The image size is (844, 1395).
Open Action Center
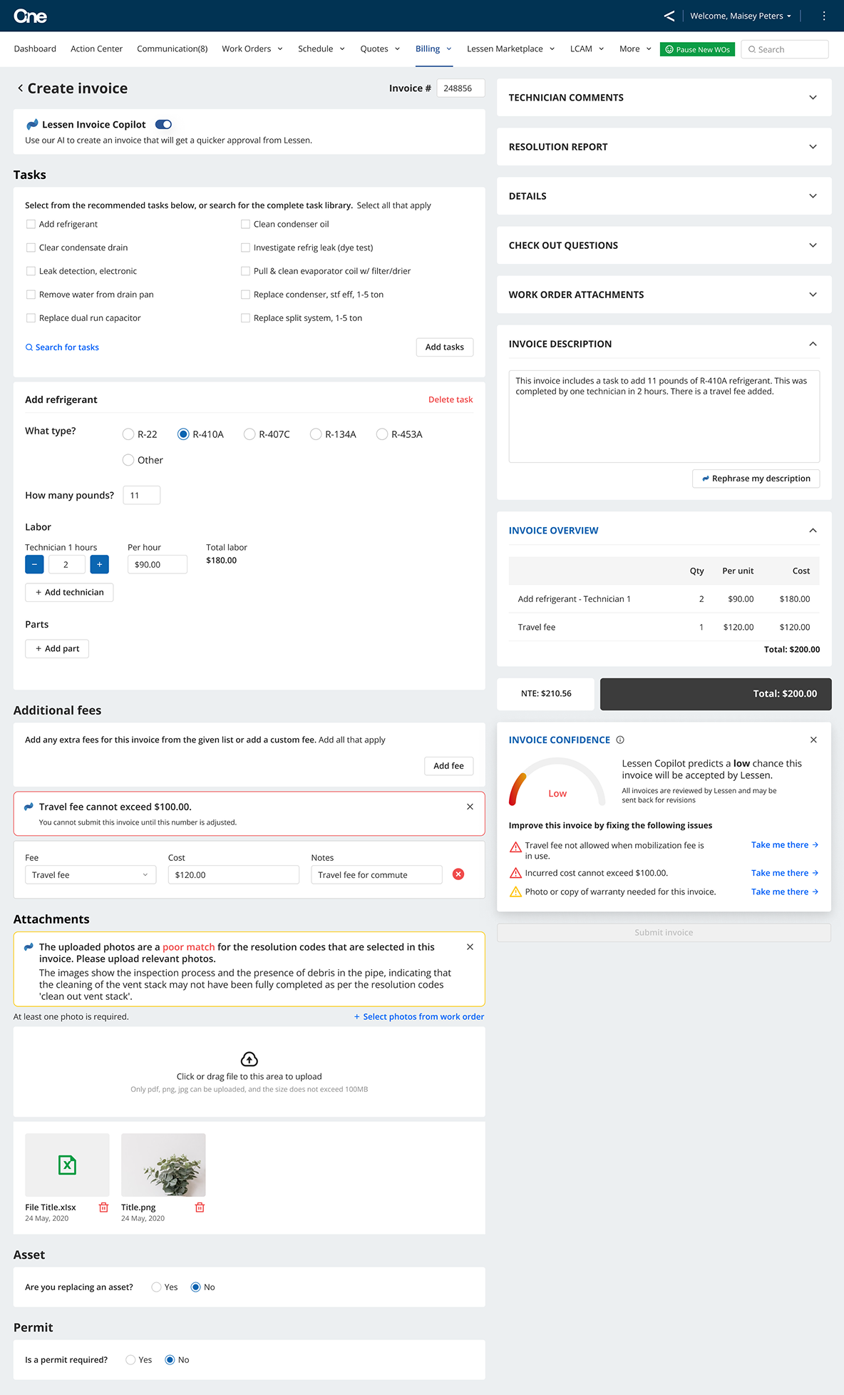click(x=96, y=48)
